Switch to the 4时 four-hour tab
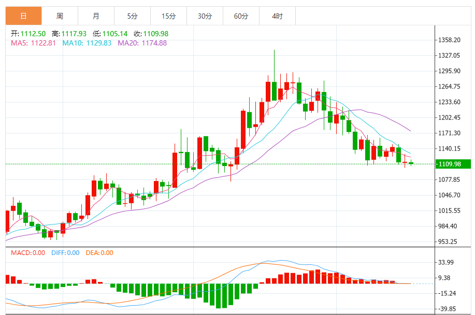This screenshot has width=475, height=315. point(278,16)
